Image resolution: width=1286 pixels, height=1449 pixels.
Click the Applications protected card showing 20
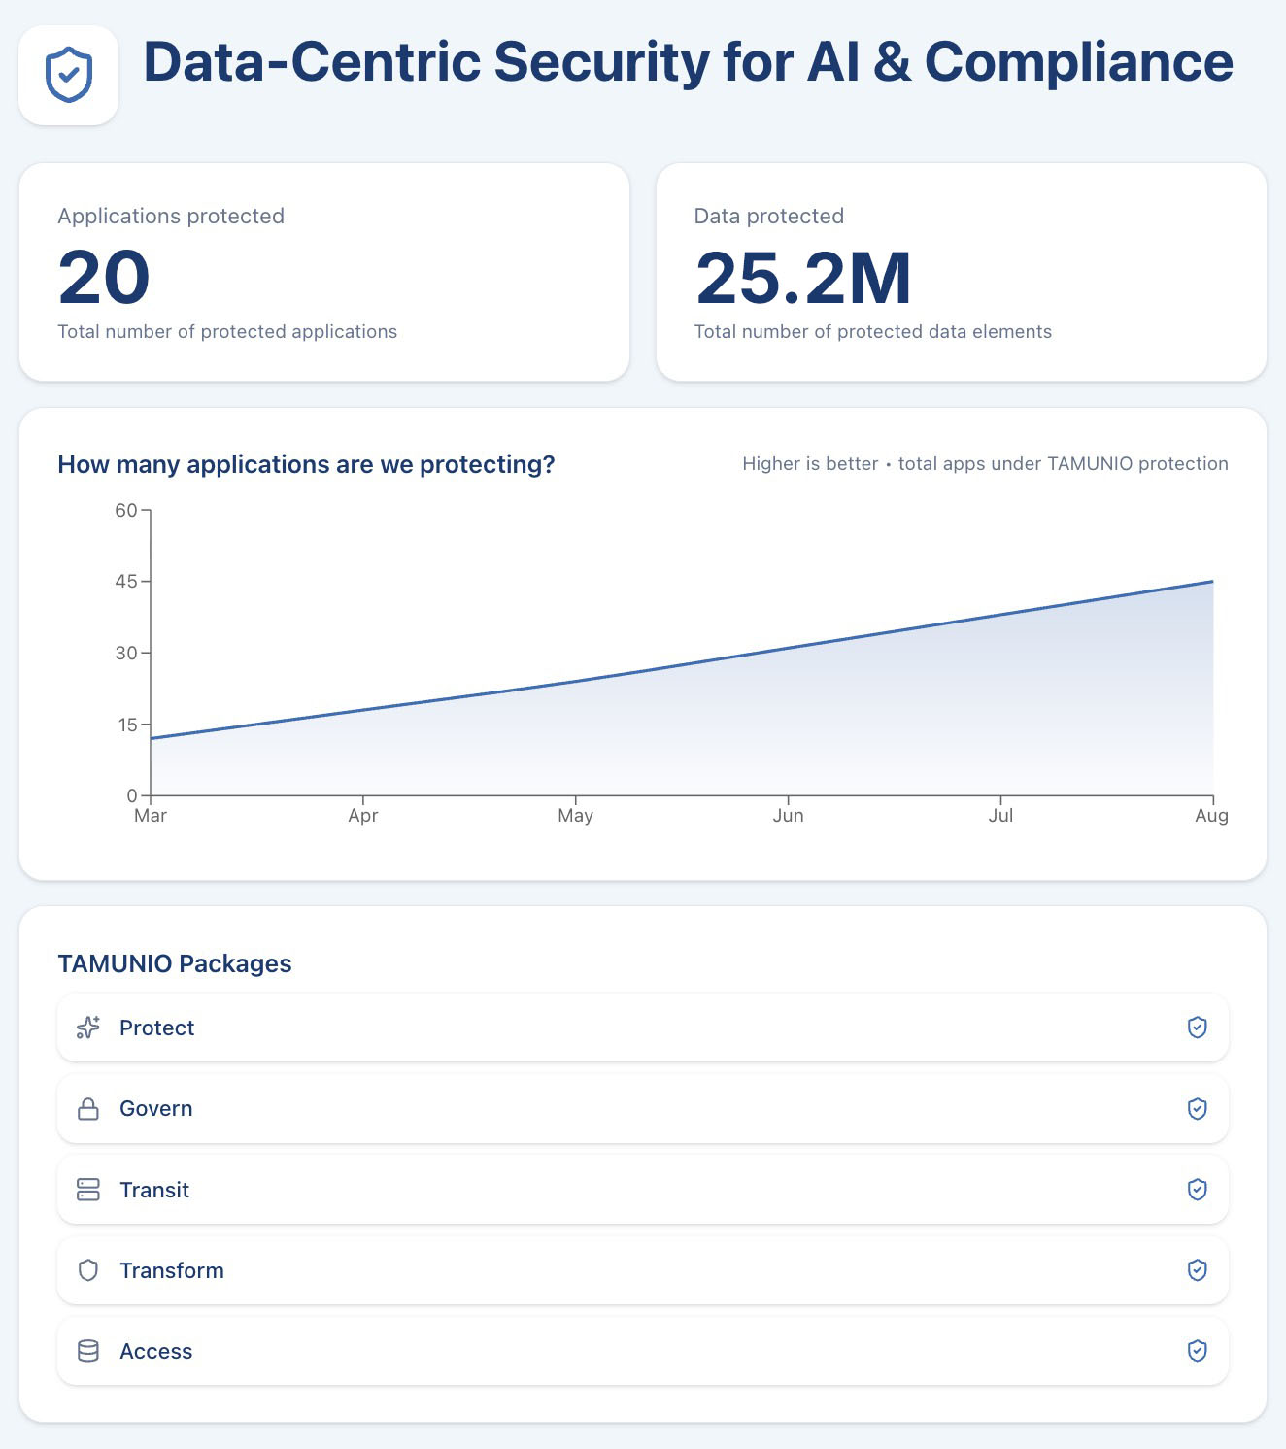point(324,272)
